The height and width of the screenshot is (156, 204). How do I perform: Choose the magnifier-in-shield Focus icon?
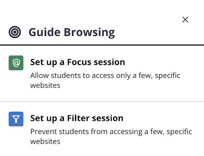pyautogui.click(x=16, y=63)
